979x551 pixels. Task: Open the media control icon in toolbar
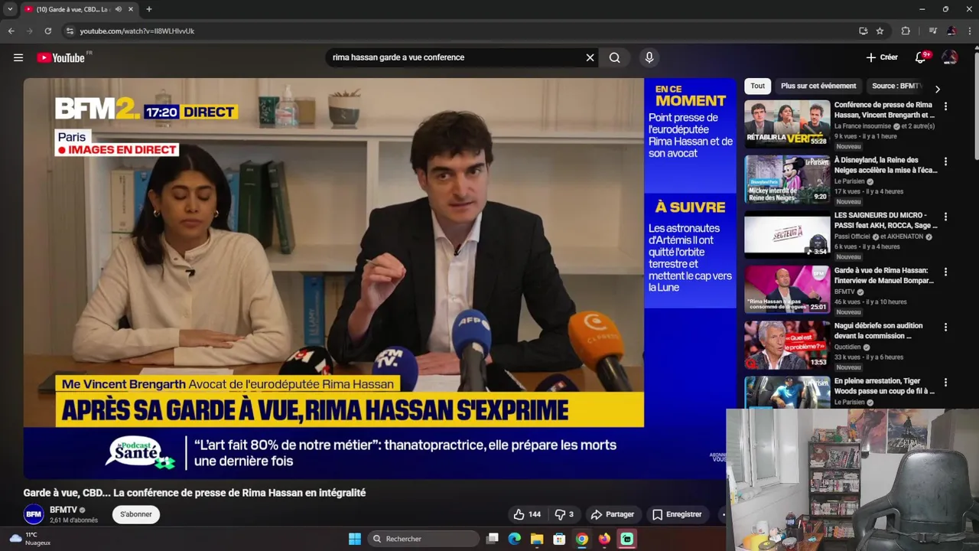click(932, 31)
